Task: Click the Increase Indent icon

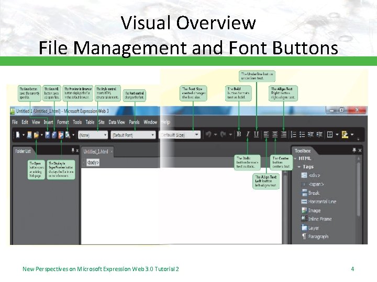Action: coord(319,135)
